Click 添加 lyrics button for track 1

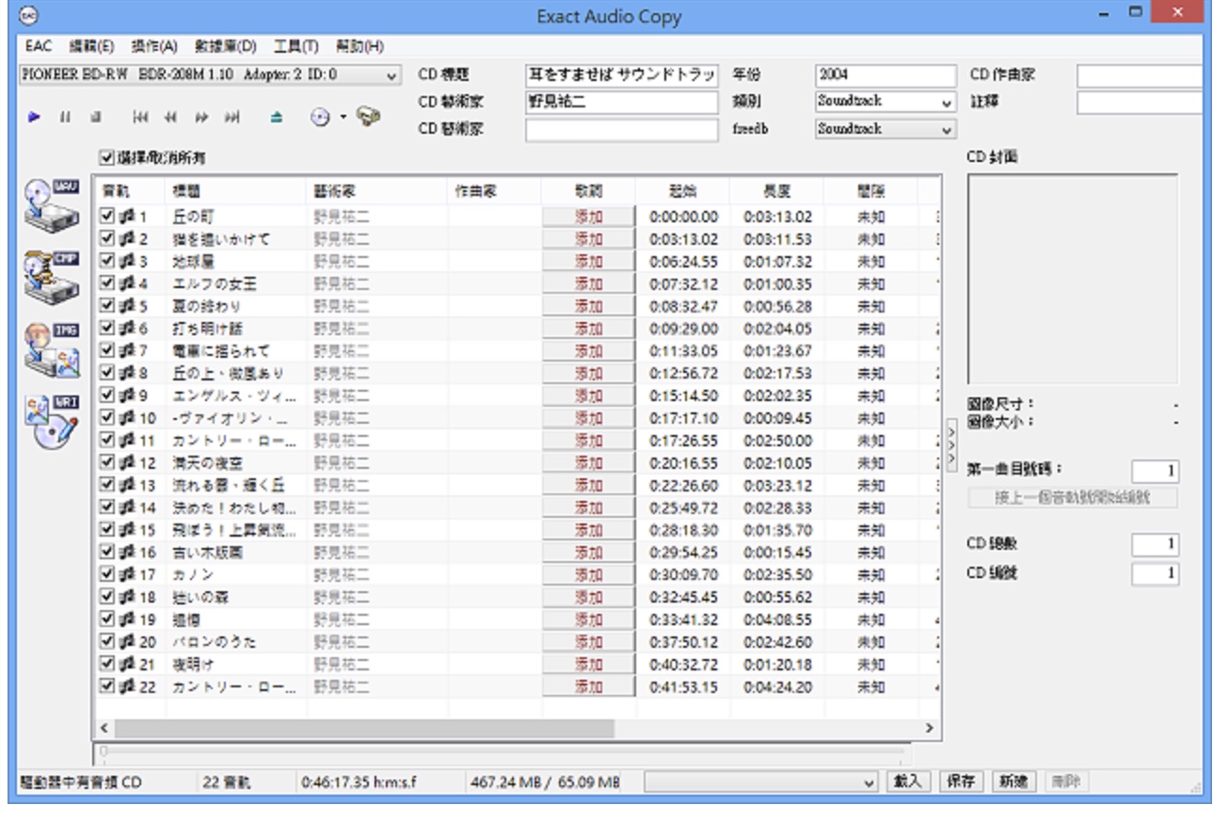coord(588,216)
